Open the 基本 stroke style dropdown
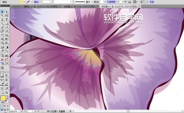The image size is (184, 113). pos(92,2)
